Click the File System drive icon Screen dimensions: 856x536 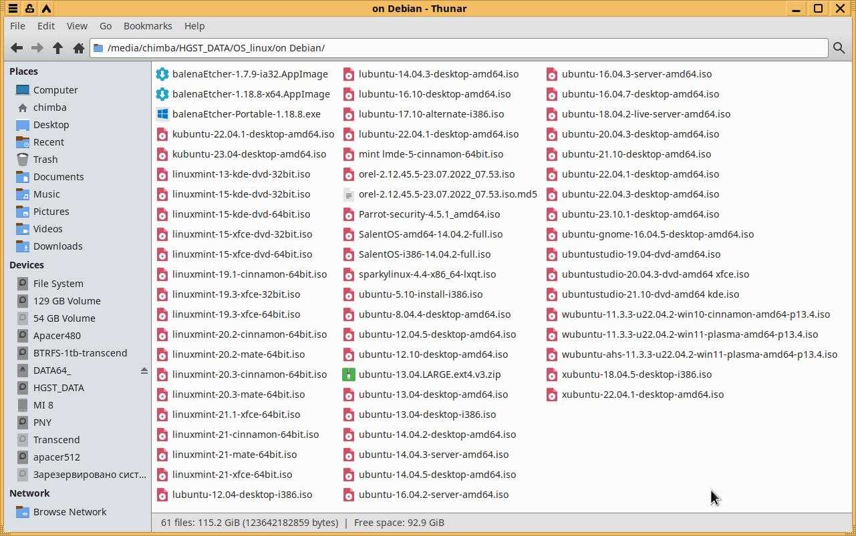point(23,284)
